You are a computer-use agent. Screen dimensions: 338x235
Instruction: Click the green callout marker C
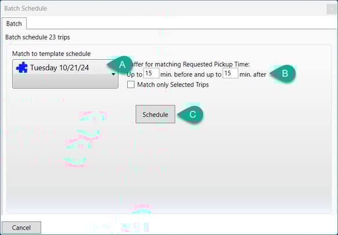[x=190, y=114]
